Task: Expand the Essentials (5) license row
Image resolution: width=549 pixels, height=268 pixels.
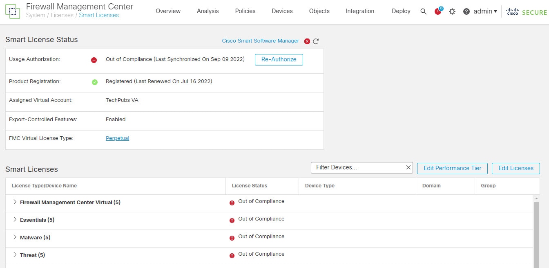Action: click(15, 220)
